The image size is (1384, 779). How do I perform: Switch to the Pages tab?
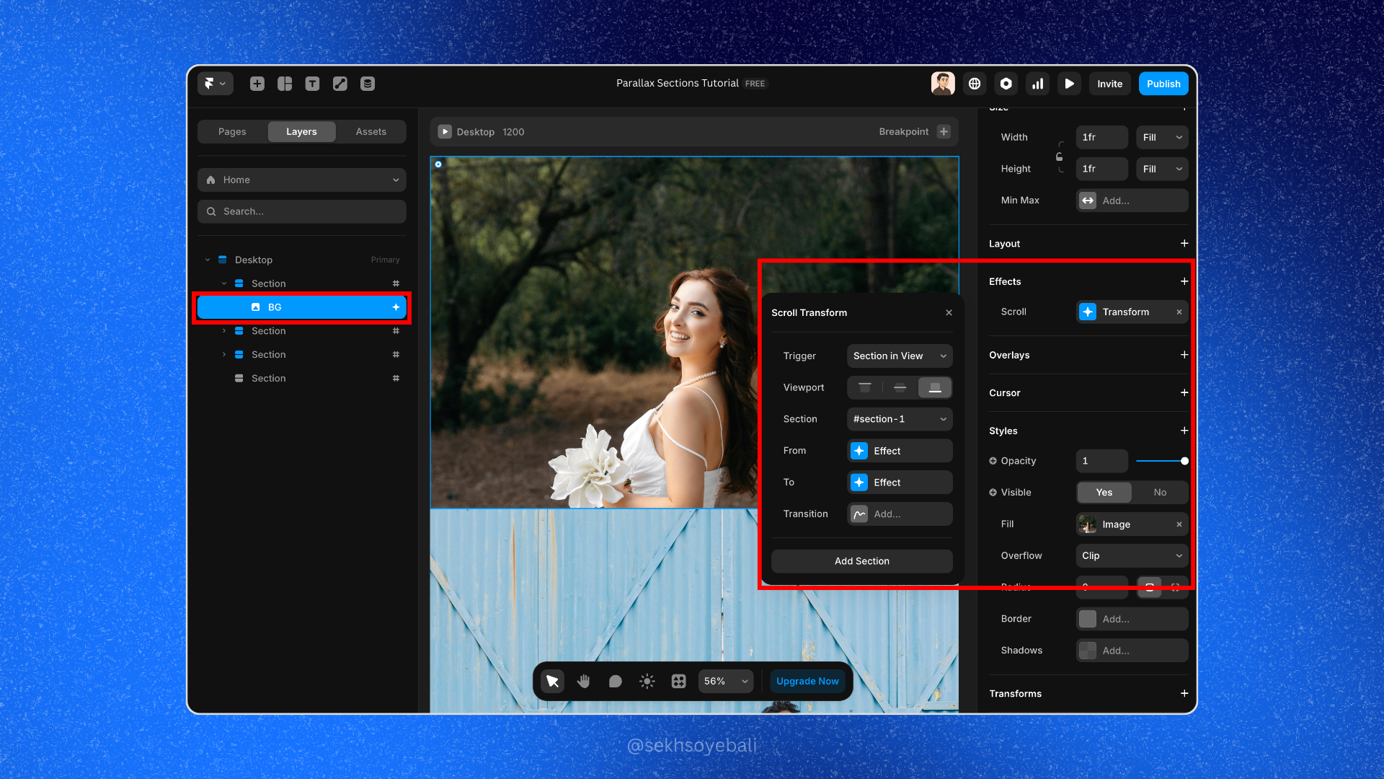[232, 131]
